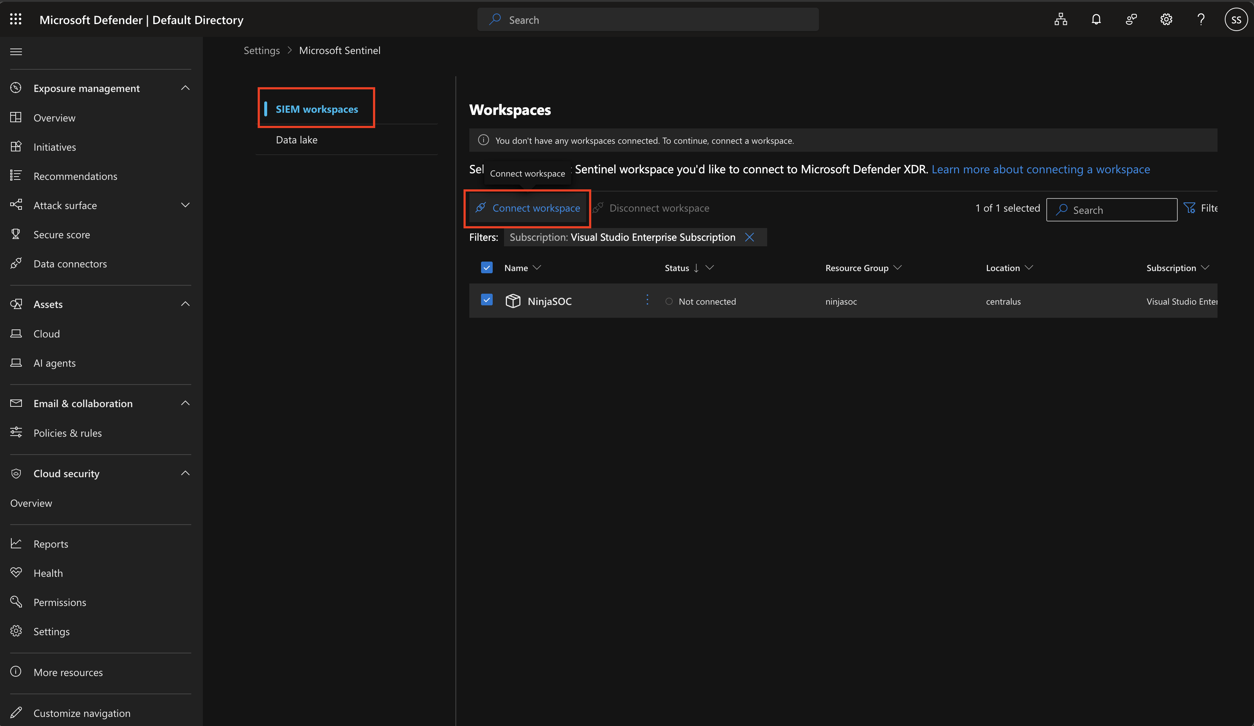Image resolution: width=1254 pixels, height=726 pixels.
Task: Open the community people icon in header
Action: point(1131,19)
